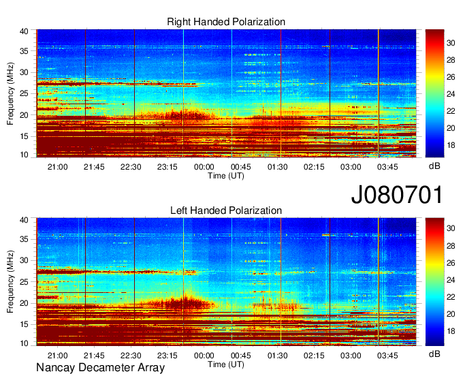Click the 23:15 time tick on the Left Handed plot
463x376 pixels.
click(167, 356)
